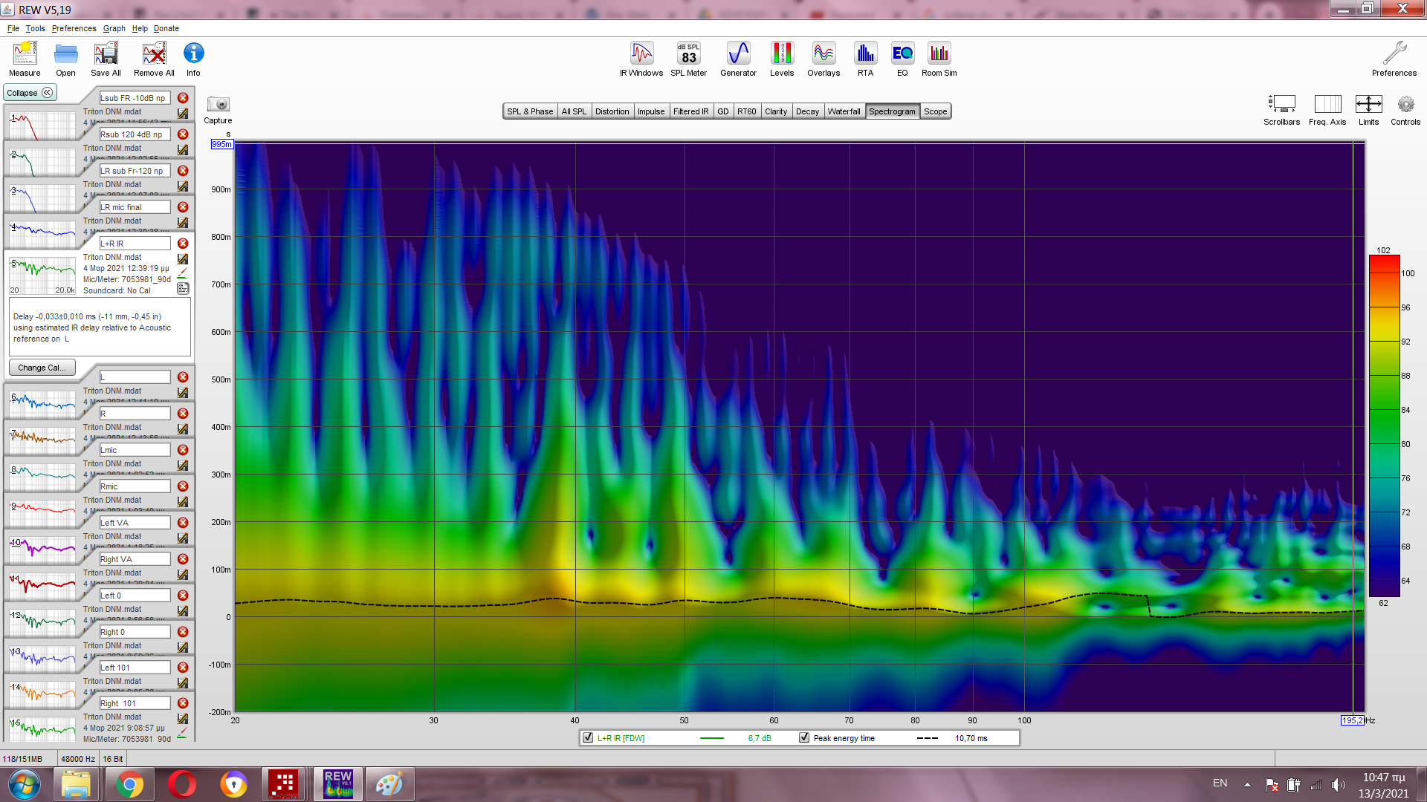Toggle graph Scrollbars display
The width and height of the screenshot is (1427, 802).
click(x=1281, y=105)
